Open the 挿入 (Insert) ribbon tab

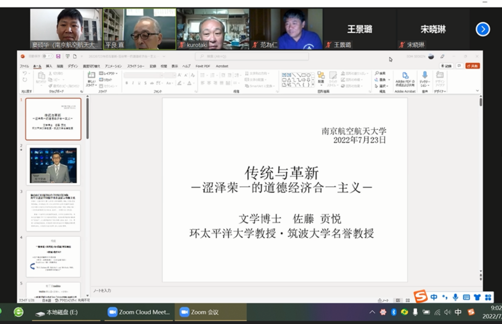click(49, 66)
